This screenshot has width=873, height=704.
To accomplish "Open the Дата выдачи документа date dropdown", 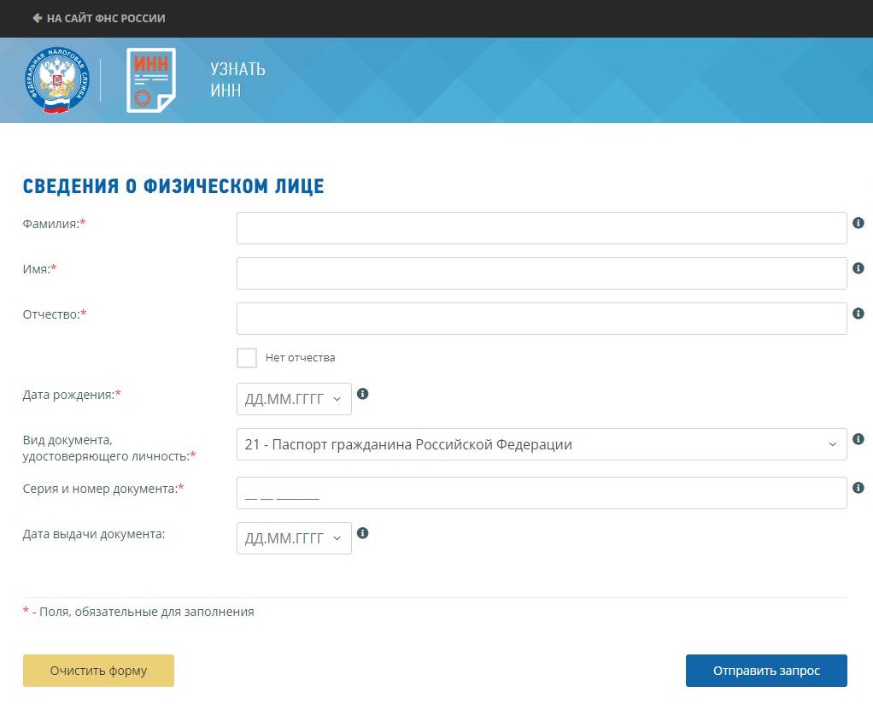I will pyautogui.click(x=293, y=537).
